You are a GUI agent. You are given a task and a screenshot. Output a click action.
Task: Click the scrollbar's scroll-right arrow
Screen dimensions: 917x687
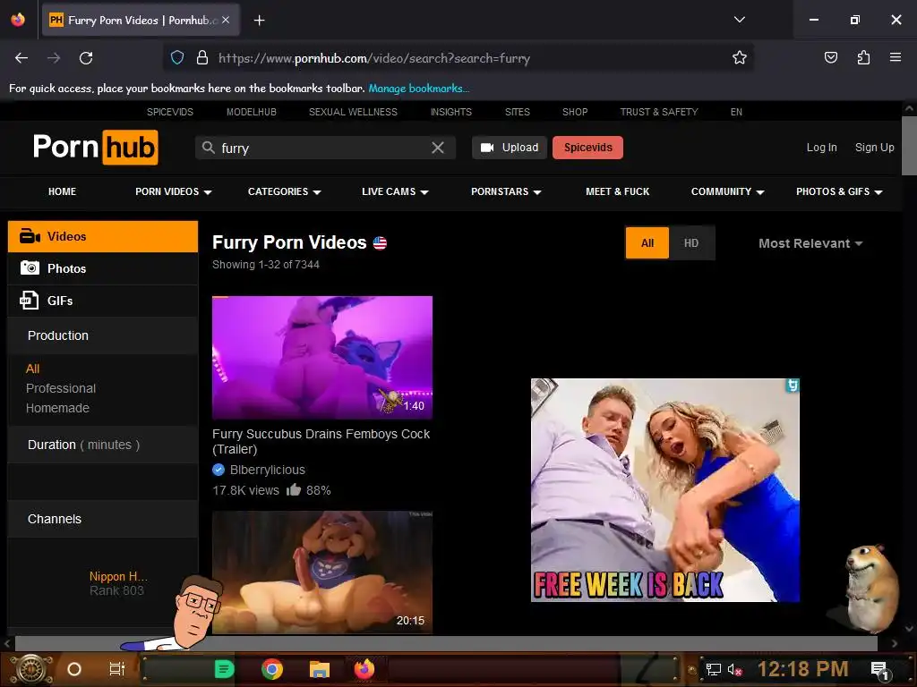(x=895, y=644)
